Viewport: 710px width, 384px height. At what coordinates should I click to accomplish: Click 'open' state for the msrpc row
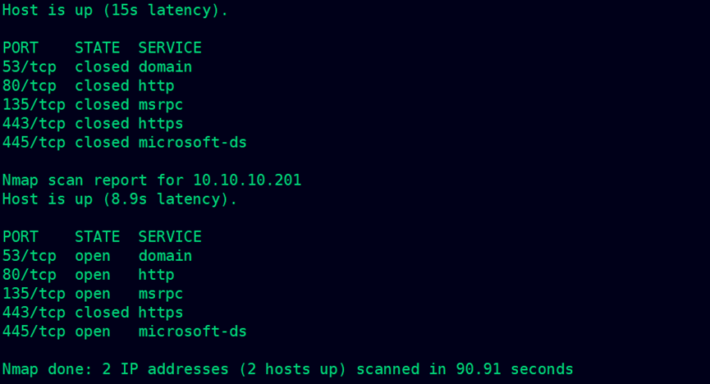[93, 295]
